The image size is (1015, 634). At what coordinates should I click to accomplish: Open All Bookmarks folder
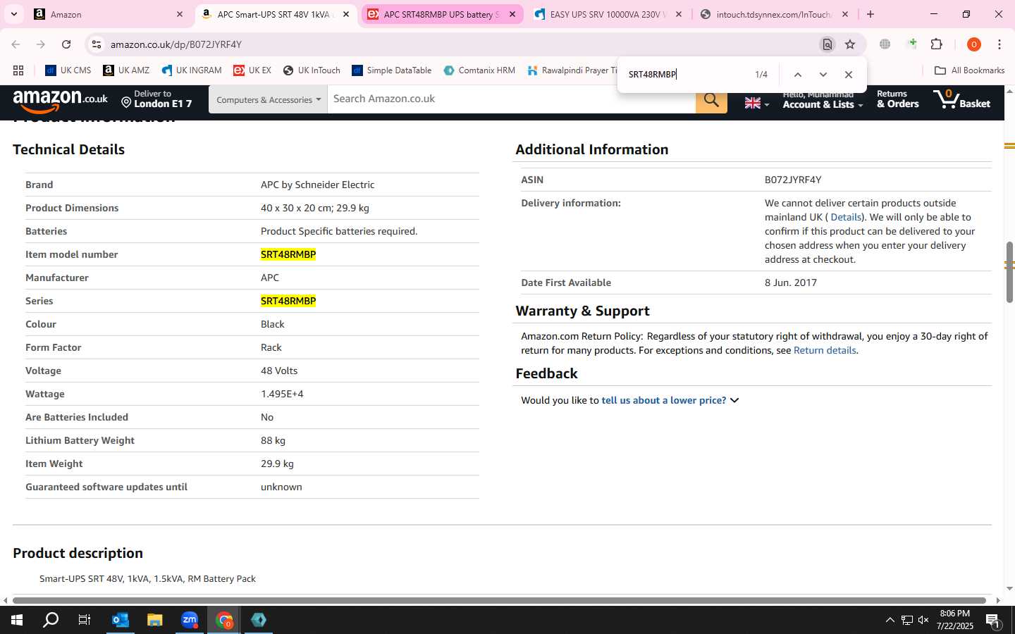pos(969,70)
